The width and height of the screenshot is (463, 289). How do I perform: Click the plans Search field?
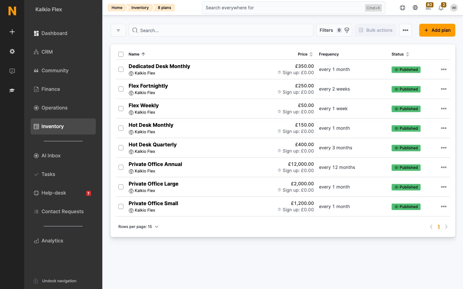coord(221,30)
